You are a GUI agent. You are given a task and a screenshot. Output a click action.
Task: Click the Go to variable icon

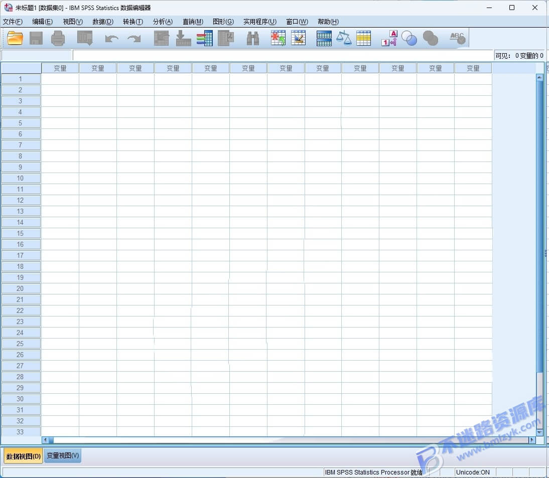pyautogui.click(x=183, y=38)
